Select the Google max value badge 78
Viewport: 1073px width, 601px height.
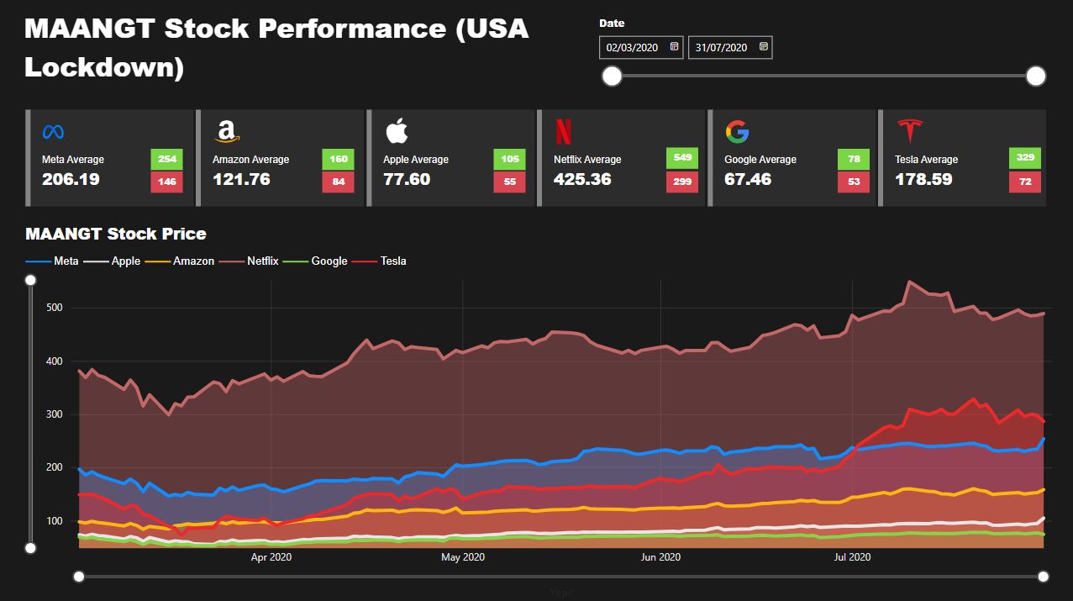[x=854, y=158]
